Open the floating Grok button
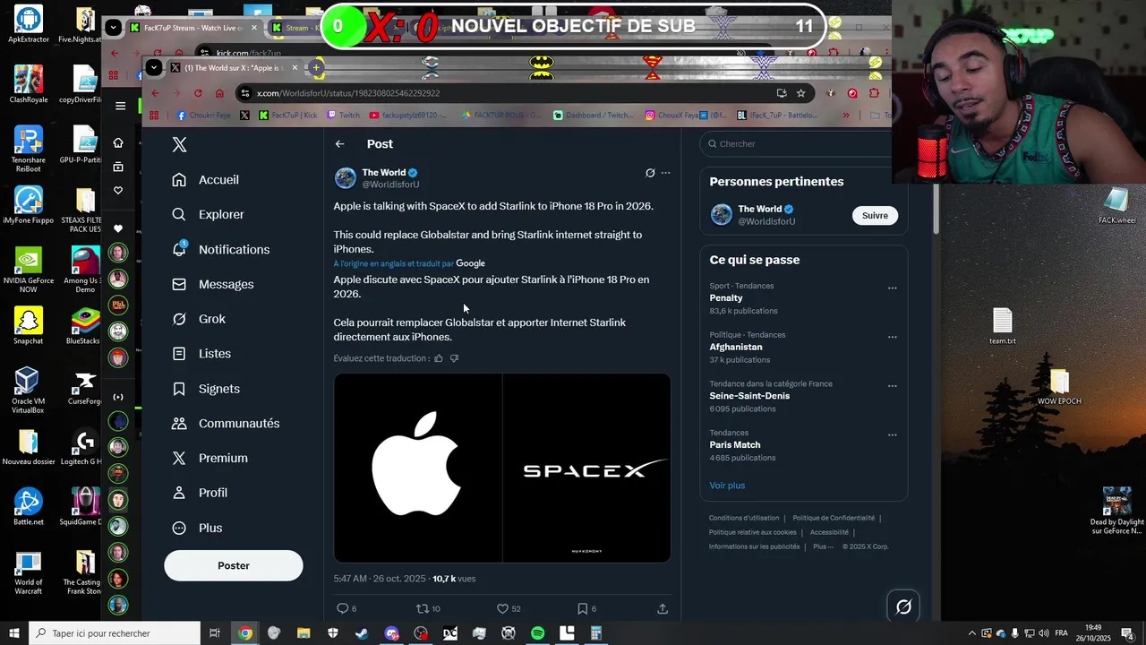The width and height of the screenshot is (1146, 645). [x=903, y=606]
